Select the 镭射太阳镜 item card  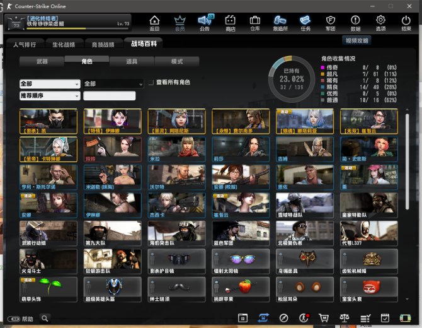pos(241,261)
